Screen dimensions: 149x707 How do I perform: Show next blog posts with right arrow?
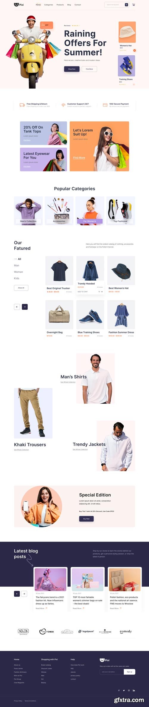[x=24, y=594]
